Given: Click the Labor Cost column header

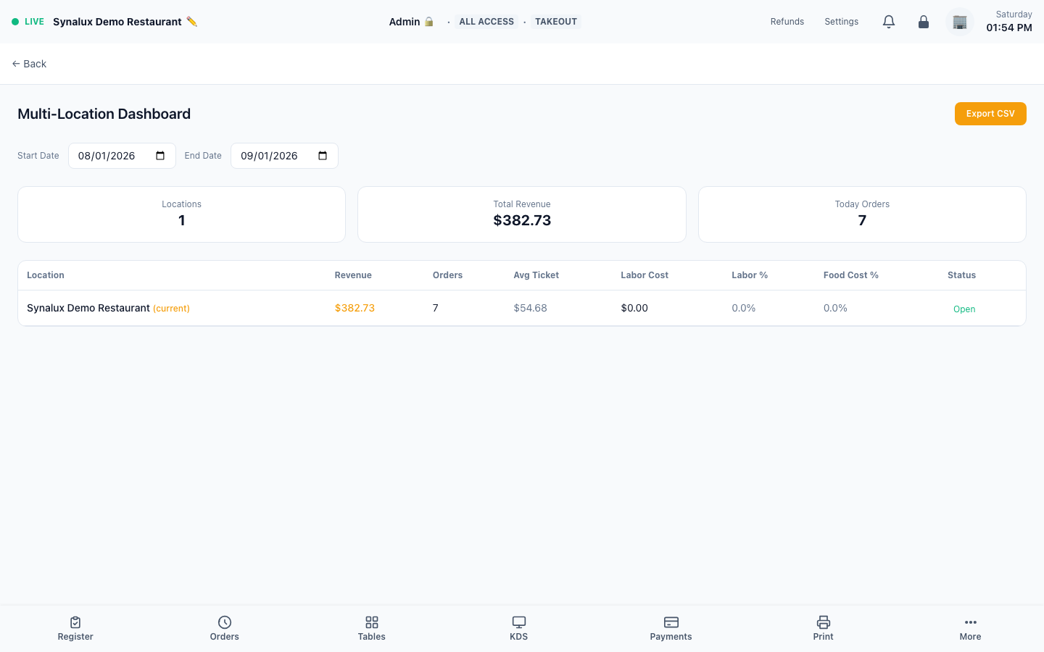Looking at the screenshot, I should coord(645,275).
